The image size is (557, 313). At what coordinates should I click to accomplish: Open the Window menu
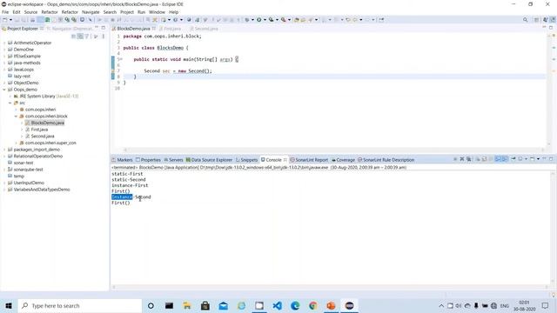pyautogui.click(x=157, y=12)
